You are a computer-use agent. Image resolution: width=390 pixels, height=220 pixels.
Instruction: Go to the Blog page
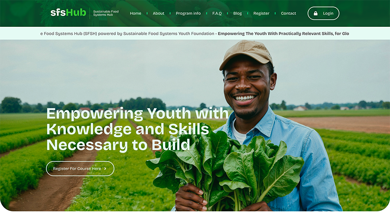(x=237, y=13)
